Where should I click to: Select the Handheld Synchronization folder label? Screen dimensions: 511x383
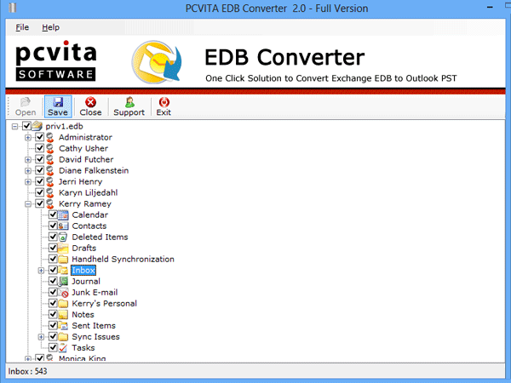click(x=123, y=259)
